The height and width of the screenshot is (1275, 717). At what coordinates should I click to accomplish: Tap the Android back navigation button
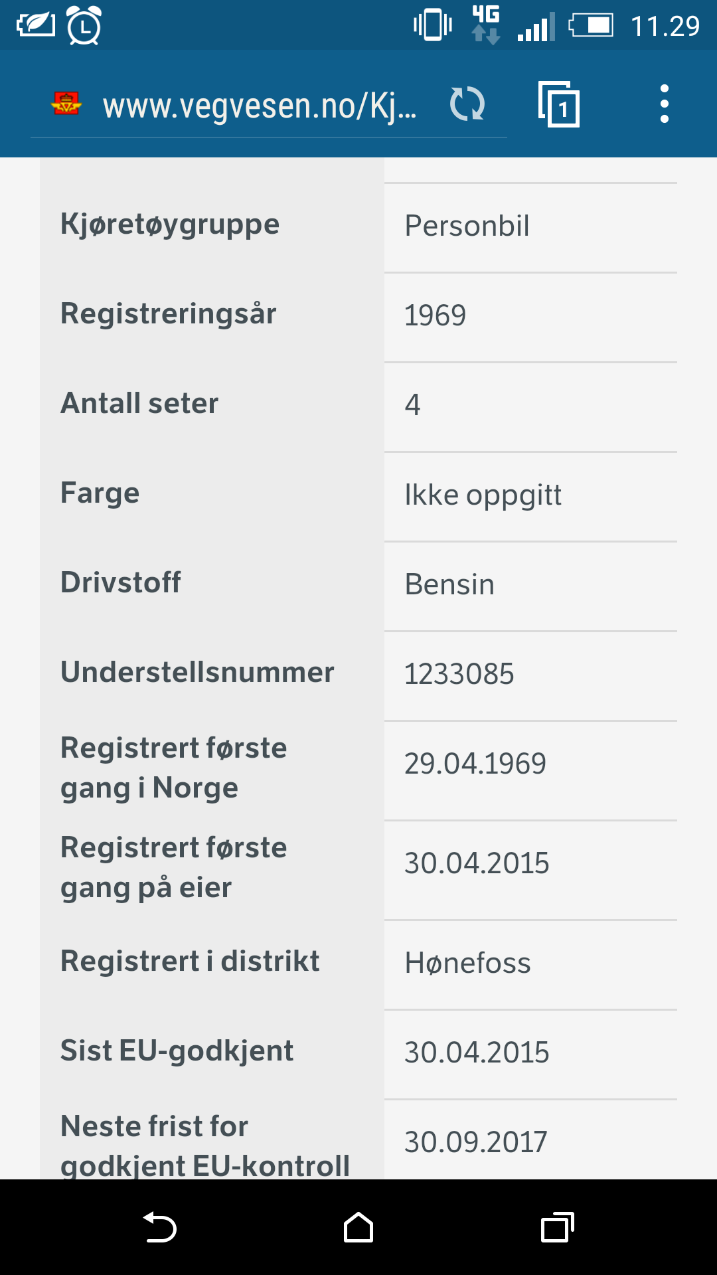(x=159, y=1227)
